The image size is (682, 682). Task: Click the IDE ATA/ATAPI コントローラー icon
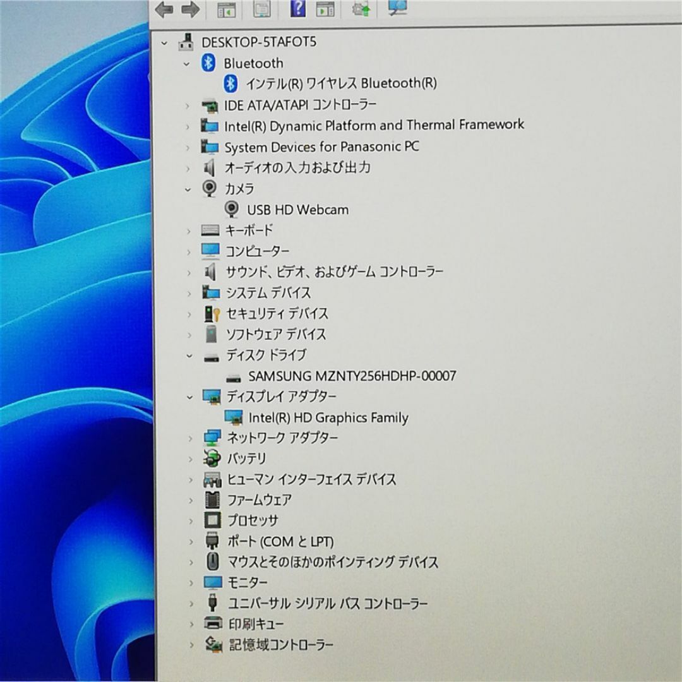[x=209, y=105]
